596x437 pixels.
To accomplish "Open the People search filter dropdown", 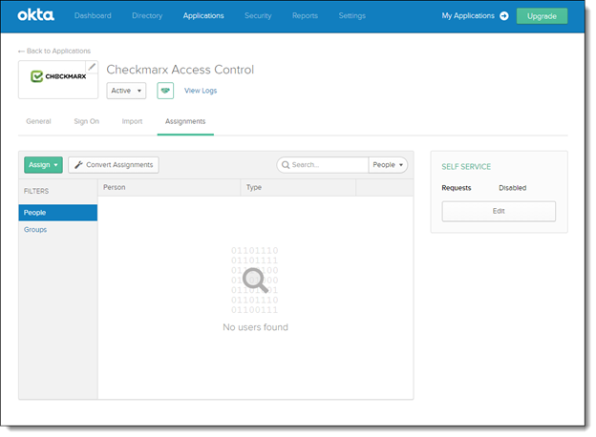I will 388,165.
